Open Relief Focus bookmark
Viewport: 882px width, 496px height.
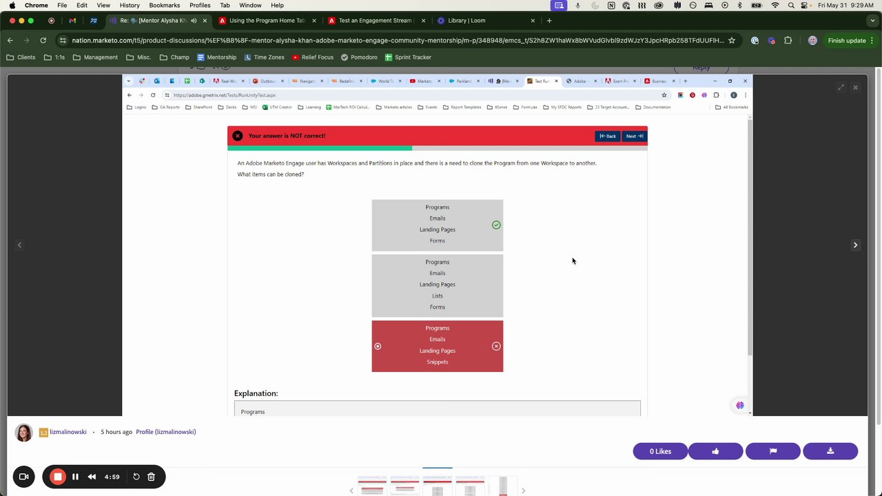tap(313, 57)
